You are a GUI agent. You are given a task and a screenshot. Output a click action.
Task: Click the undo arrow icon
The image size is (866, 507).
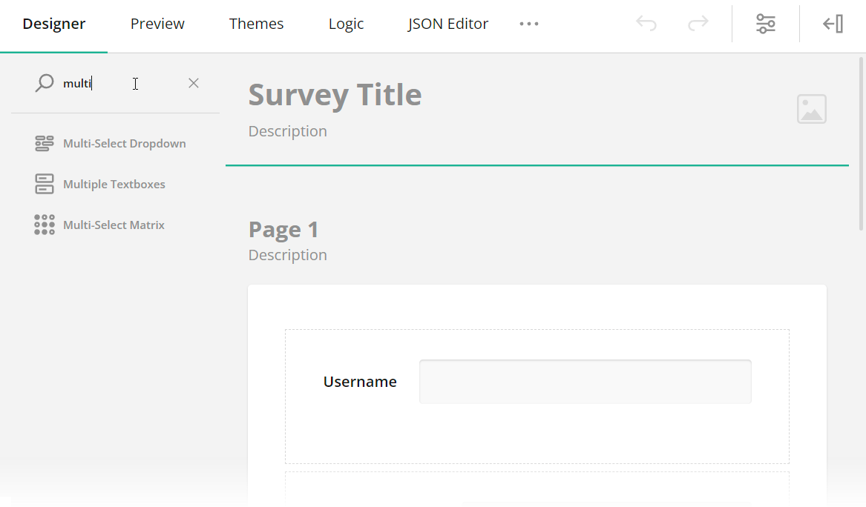coord(646,23)
